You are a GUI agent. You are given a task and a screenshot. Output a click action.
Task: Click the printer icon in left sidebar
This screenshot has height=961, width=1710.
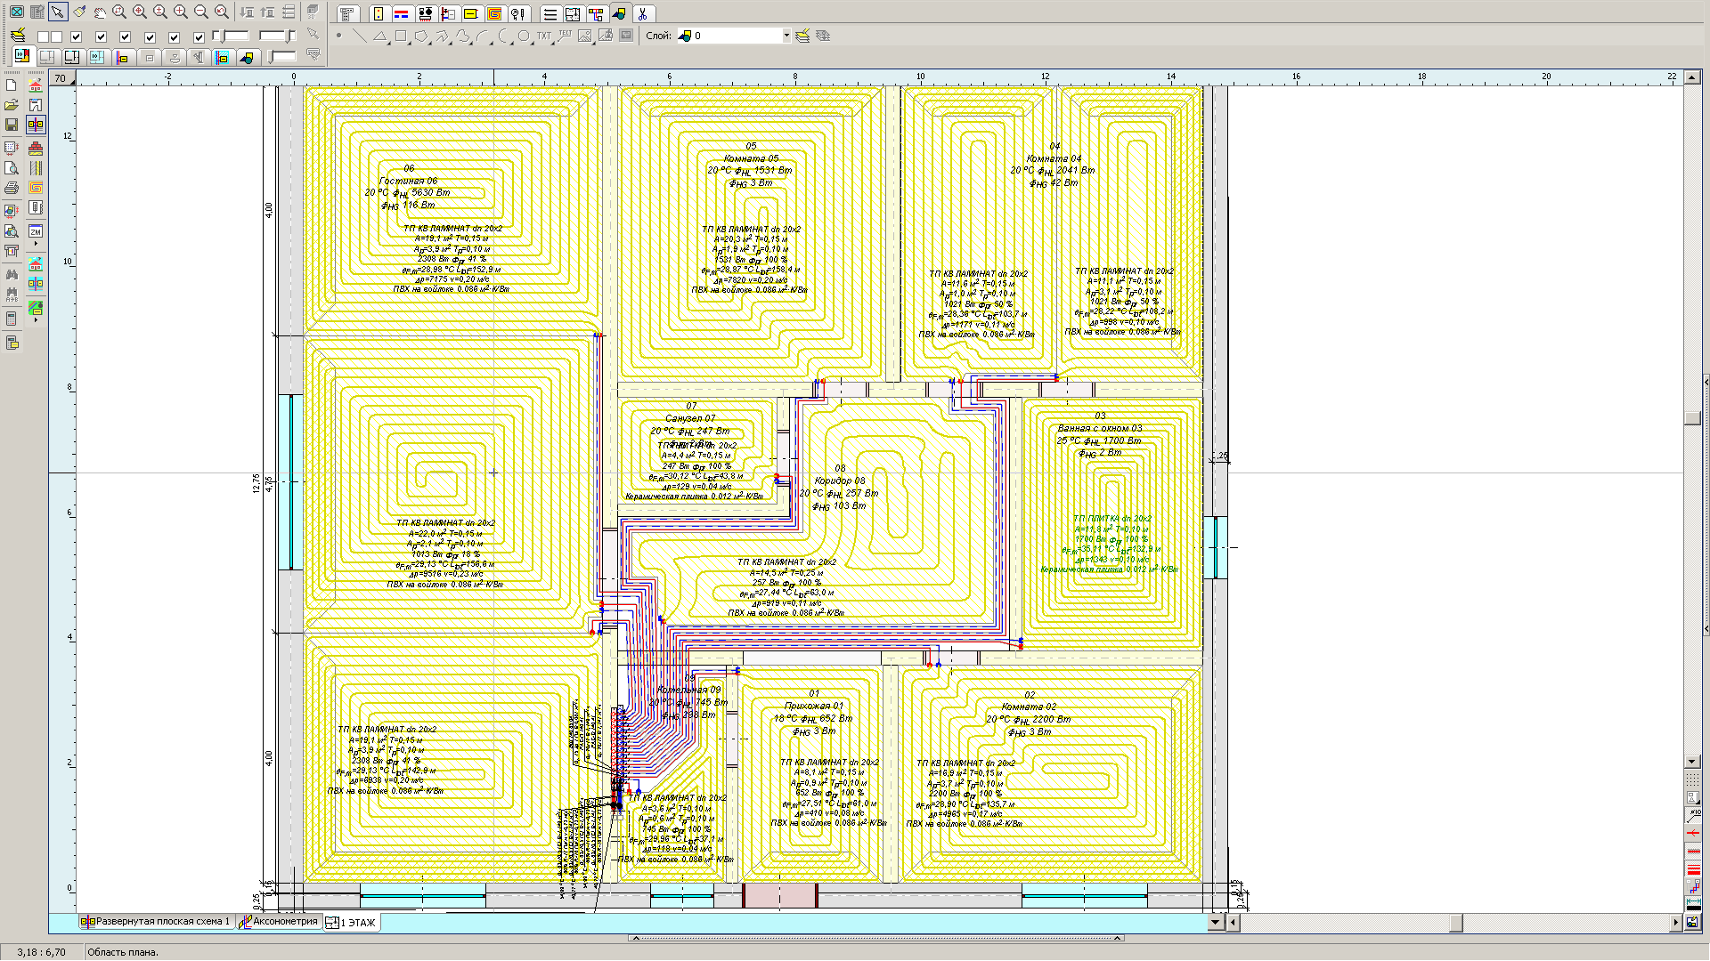pos(12,188)
